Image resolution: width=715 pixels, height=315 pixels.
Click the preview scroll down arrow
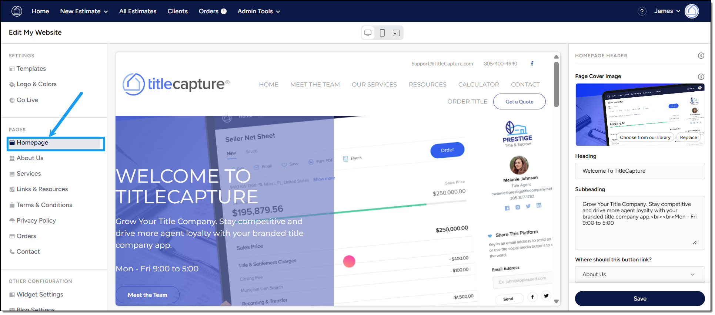pyautogui.click(x=556, y=301)
